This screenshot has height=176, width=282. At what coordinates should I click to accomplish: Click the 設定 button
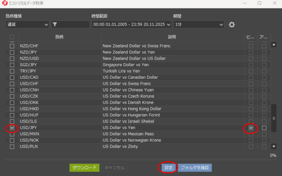(x=168, y=168)
